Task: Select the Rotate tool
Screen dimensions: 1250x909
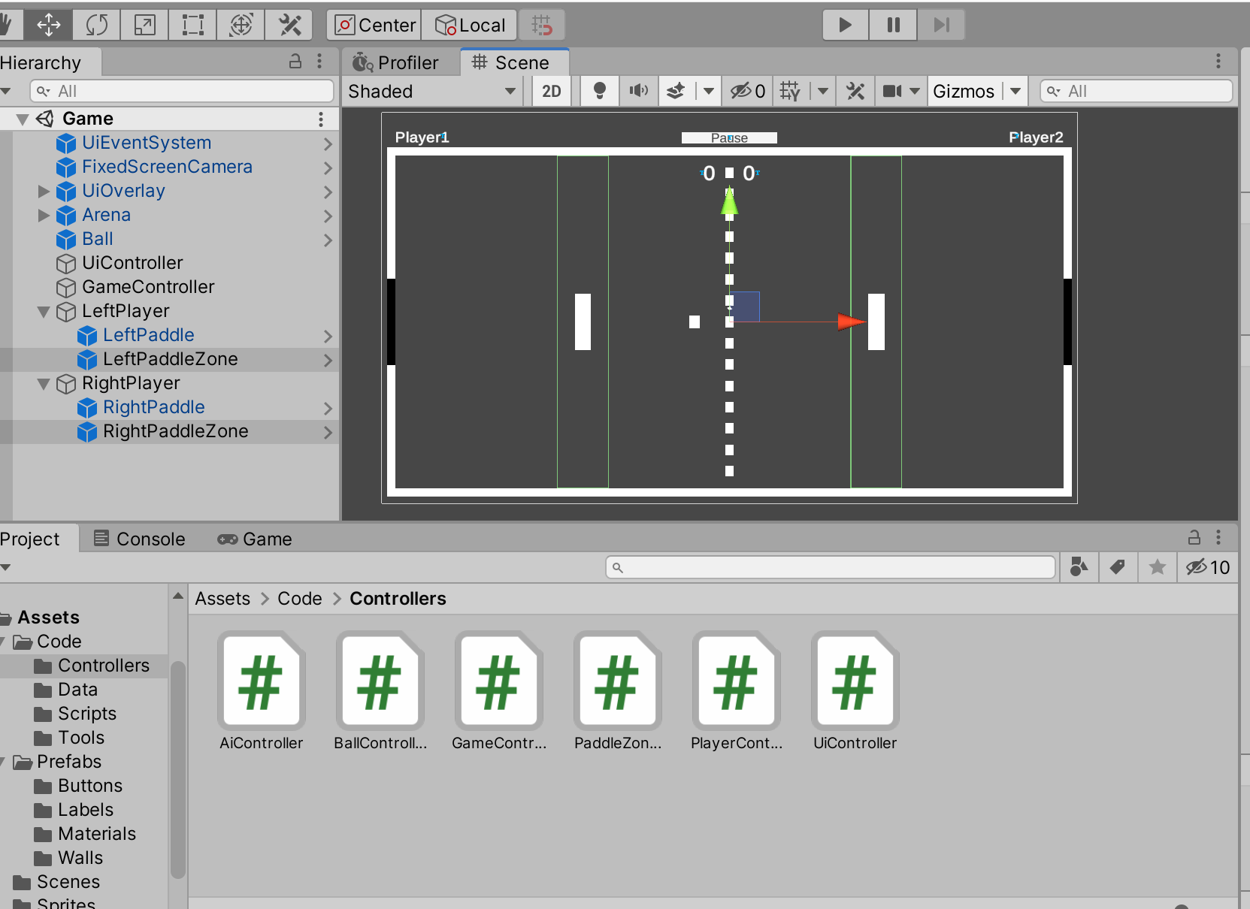Action: point(96,25)
